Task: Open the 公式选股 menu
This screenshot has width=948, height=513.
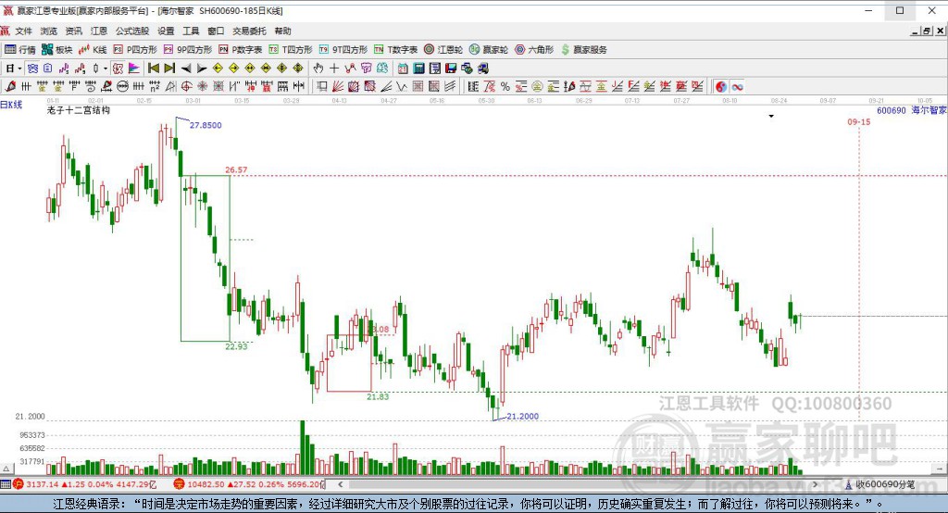Action: pyautogui.click(x=131, y=31)
